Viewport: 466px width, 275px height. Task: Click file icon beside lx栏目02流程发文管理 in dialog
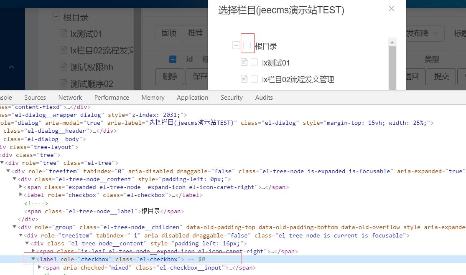pos(244,78)
